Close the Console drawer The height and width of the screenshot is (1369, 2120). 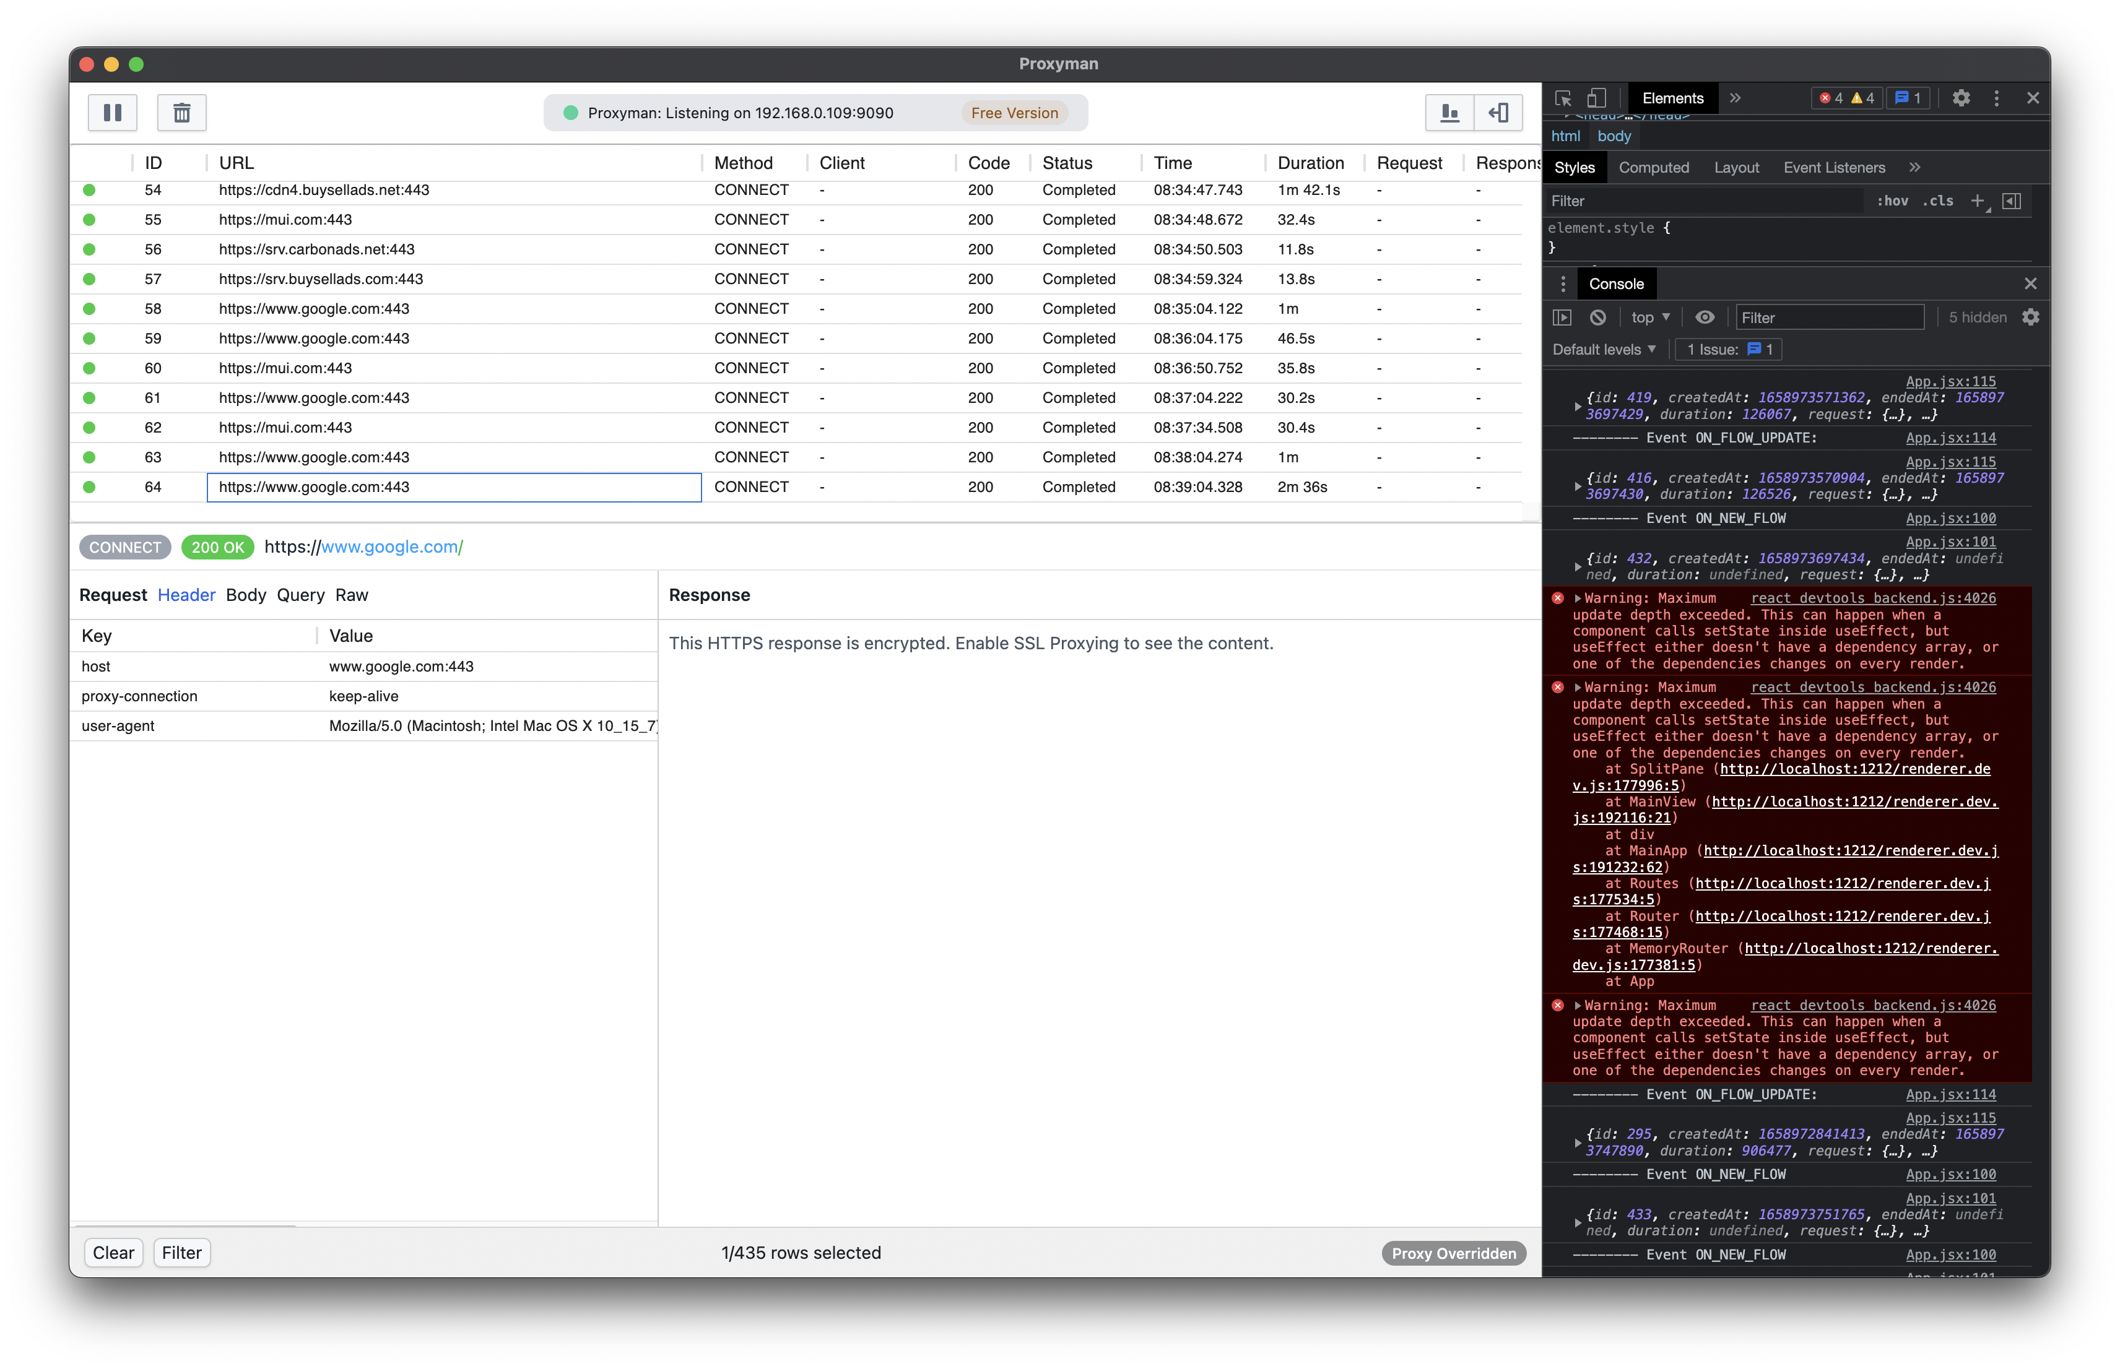pos(2030,283)
